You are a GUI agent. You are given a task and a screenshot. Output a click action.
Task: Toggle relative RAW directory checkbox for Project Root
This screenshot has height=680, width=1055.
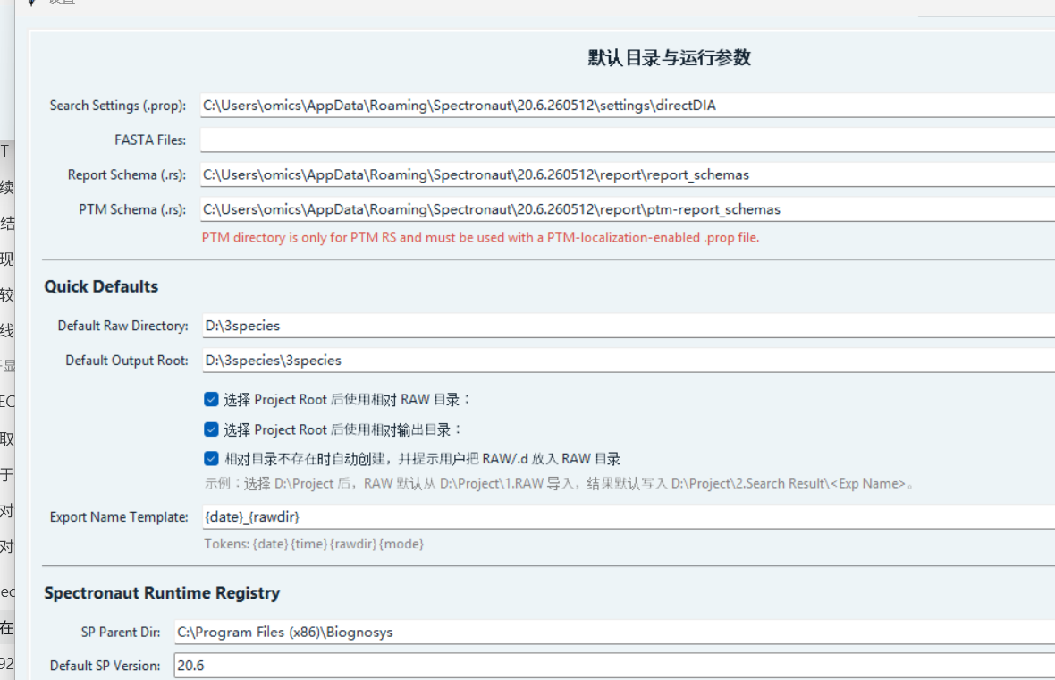pyautogui.click(x=211, y=399)
